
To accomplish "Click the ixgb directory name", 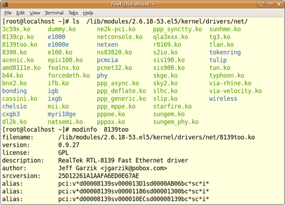I will coord(55,99).
